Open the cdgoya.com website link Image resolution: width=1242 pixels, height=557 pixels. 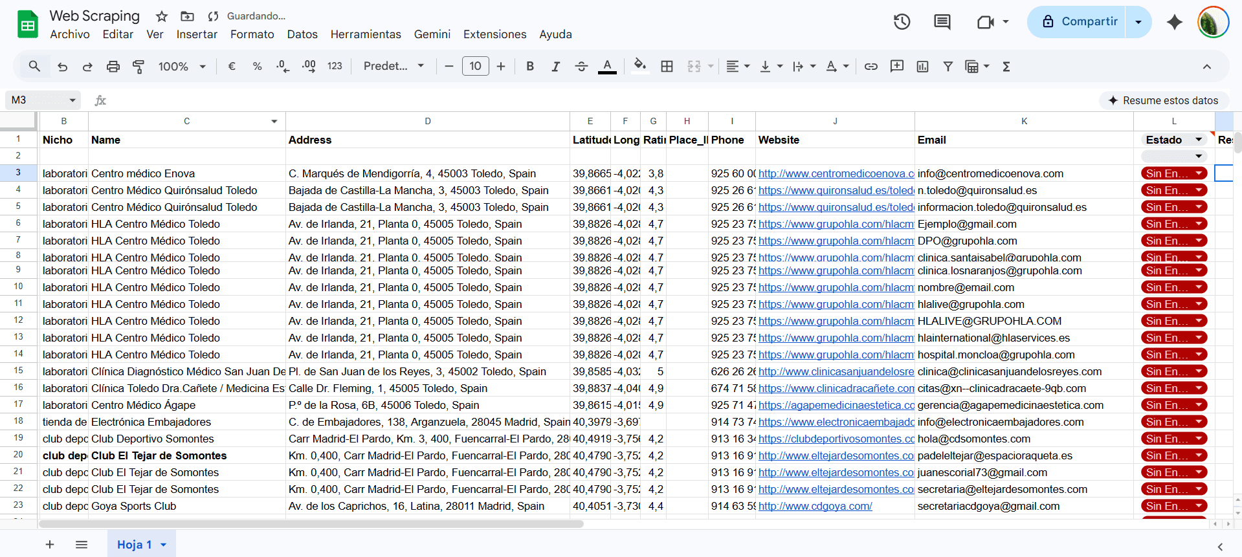(815, 506)
